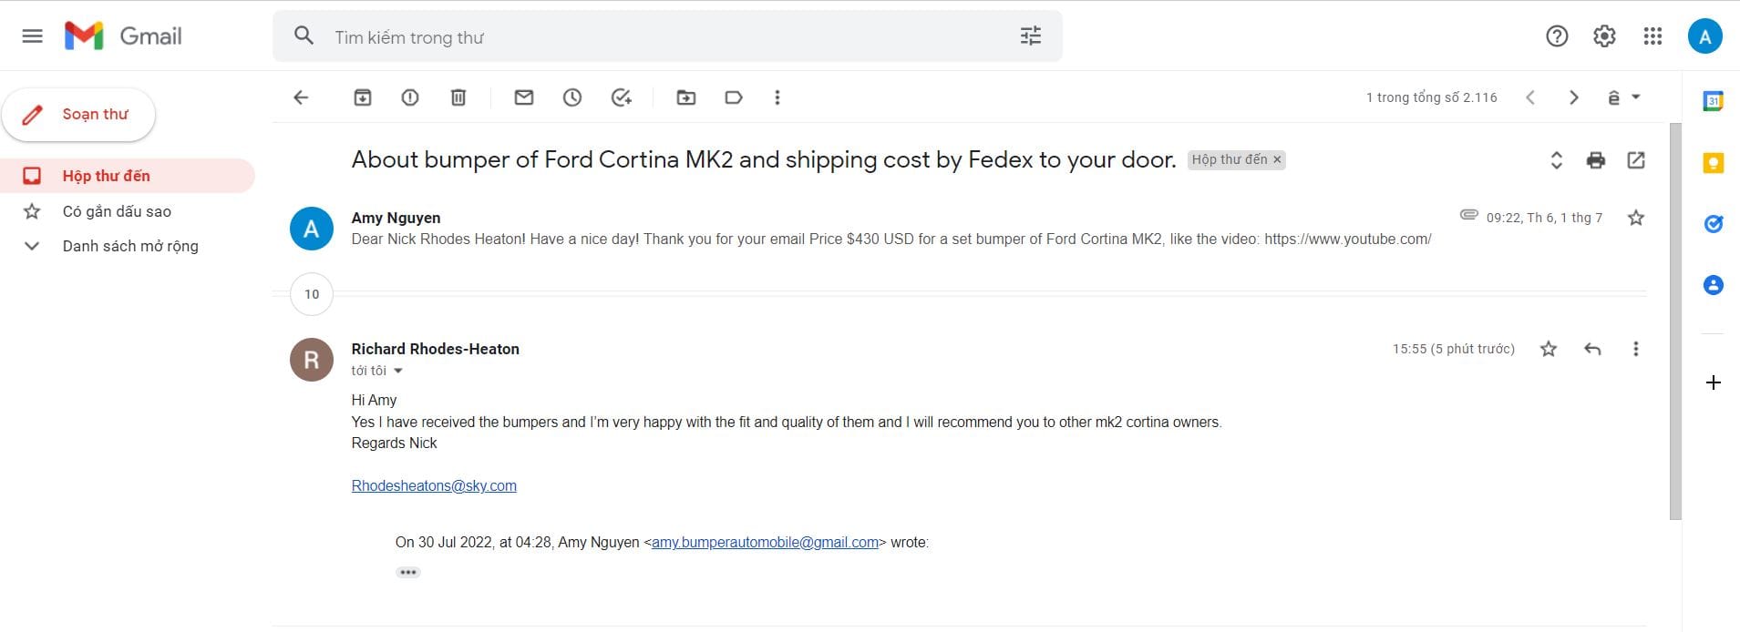Viewport: 1740px width, 632px height.
Task: Click the "Soạn thư" compose button
Action: pos(79,115)
